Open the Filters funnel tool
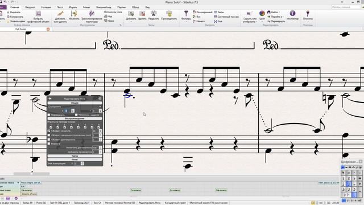This screenshot has height=205, width=364. click(186, 15)
